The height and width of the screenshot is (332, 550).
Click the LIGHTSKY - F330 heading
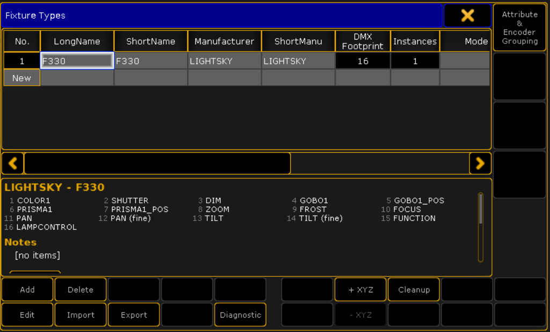point(54,187)
